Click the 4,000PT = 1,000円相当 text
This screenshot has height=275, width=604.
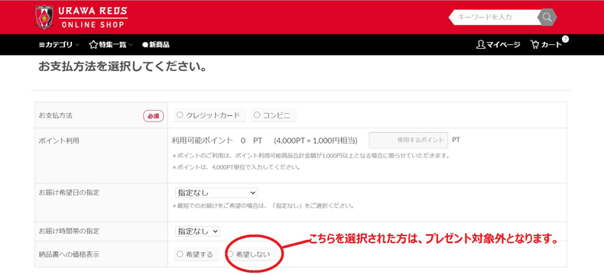(x=316, y=141)
